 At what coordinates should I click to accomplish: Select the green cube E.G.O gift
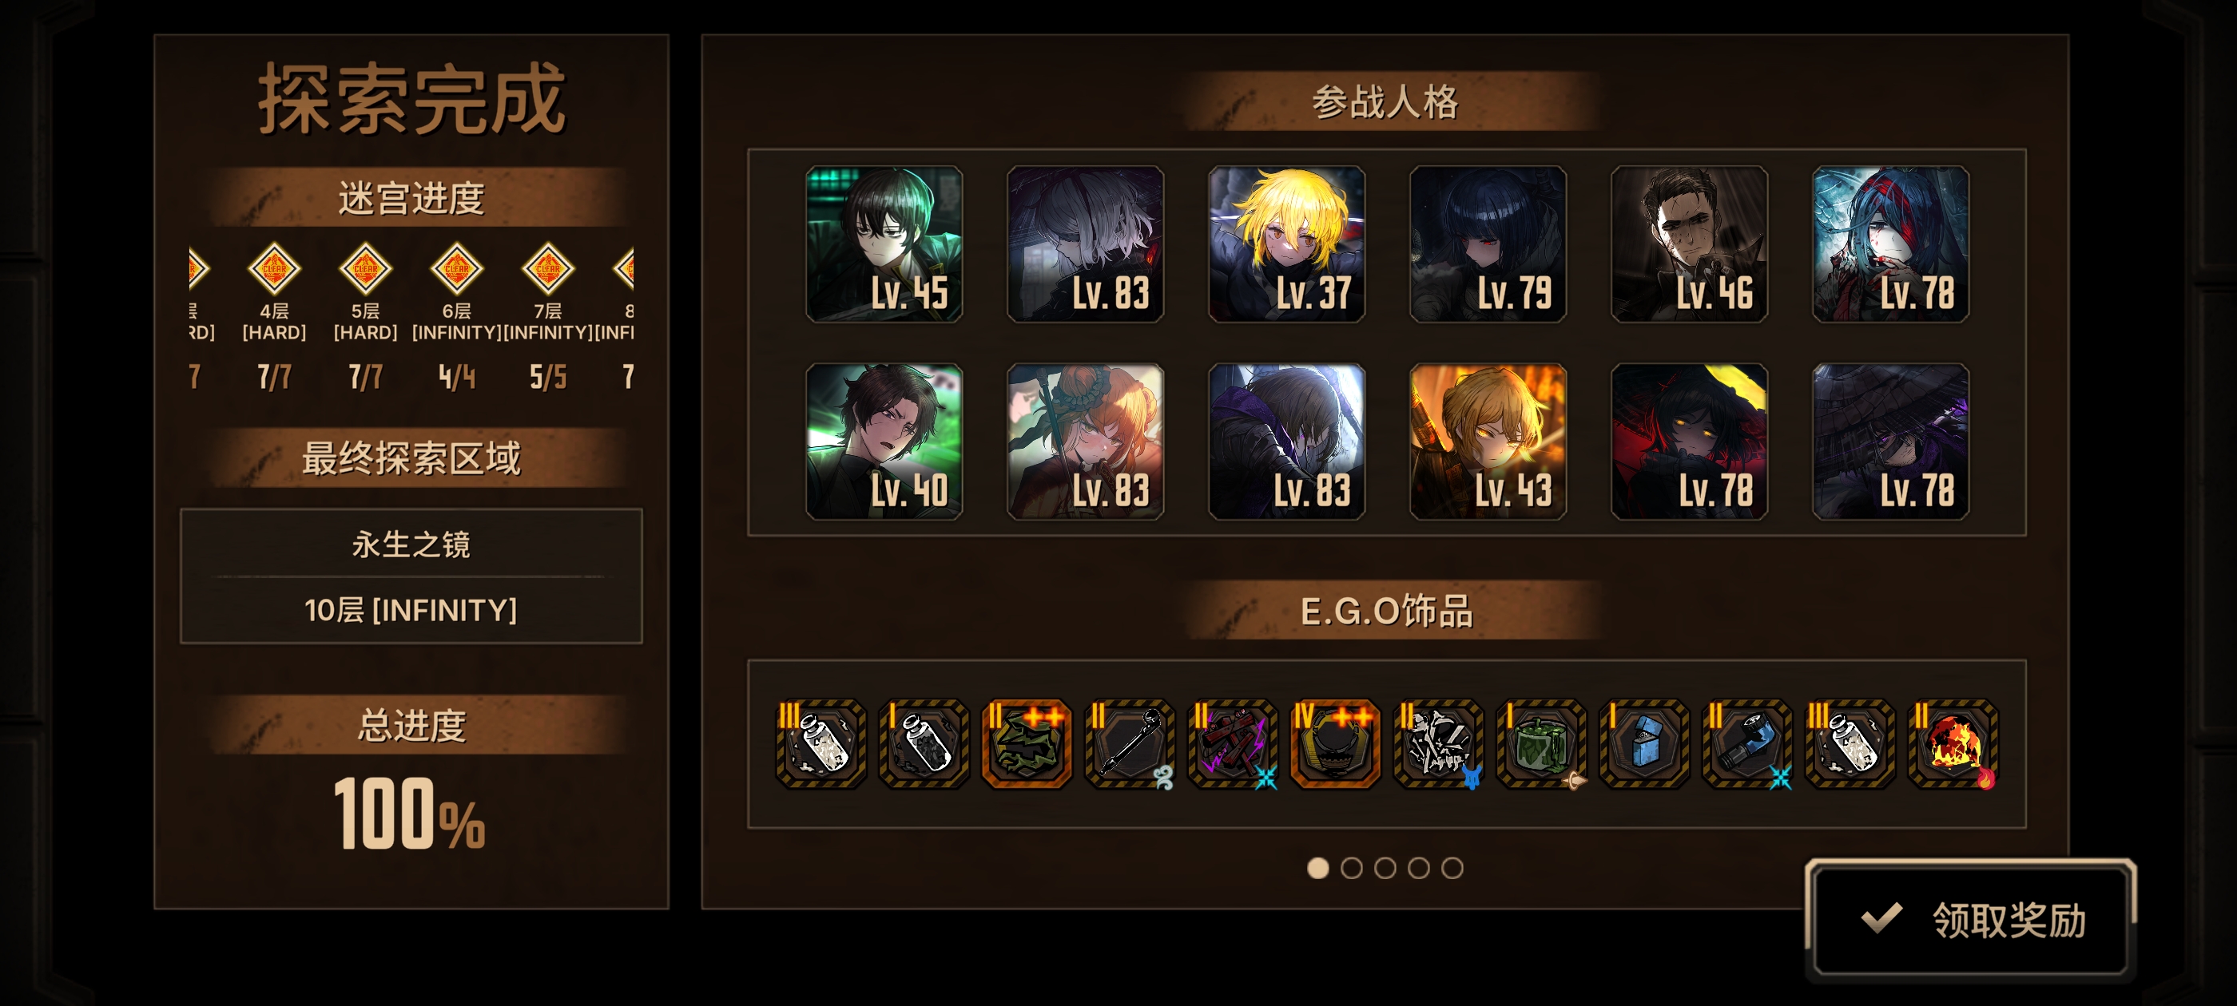pos(1541,744)
